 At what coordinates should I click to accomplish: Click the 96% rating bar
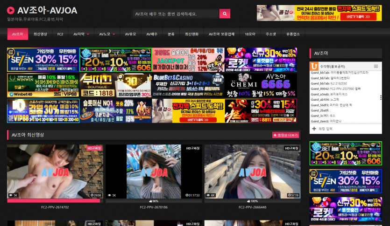click(x=153, y=201)
